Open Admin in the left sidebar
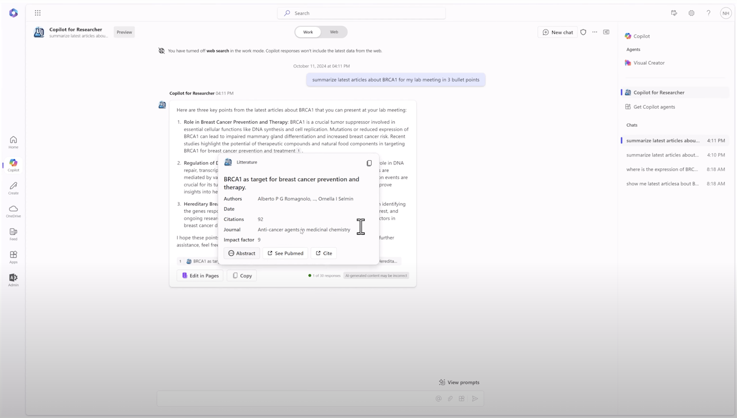The width and height of the screenshot is (737, 418). 13,280
